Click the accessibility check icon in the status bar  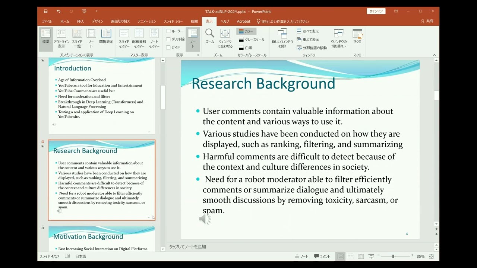tap(67, 256)
